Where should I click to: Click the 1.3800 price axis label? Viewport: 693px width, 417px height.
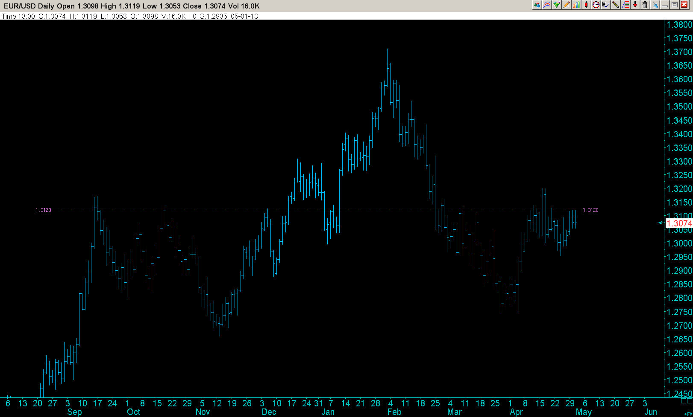(679, 25)
